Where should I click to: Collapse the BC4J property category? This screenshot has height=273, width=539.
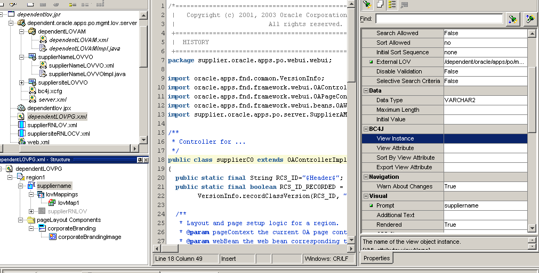click(366, 129)
